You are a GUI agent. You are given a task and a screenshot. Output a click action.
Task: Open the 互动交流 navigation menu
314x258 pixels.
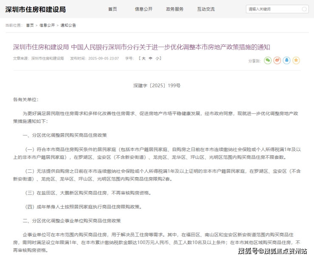(206, 9)
